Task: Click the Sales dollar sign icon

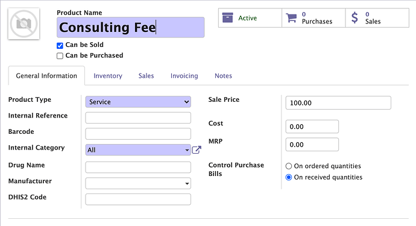Action: pyautogui.click(x=355, y=17)
